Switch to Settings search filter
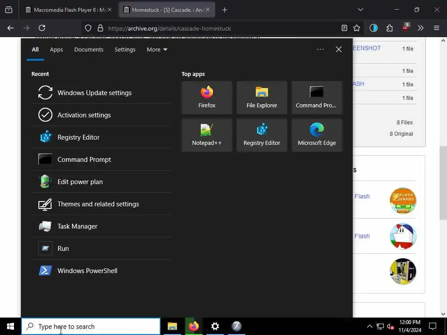 pyautogui.click(x=125, y=50)
